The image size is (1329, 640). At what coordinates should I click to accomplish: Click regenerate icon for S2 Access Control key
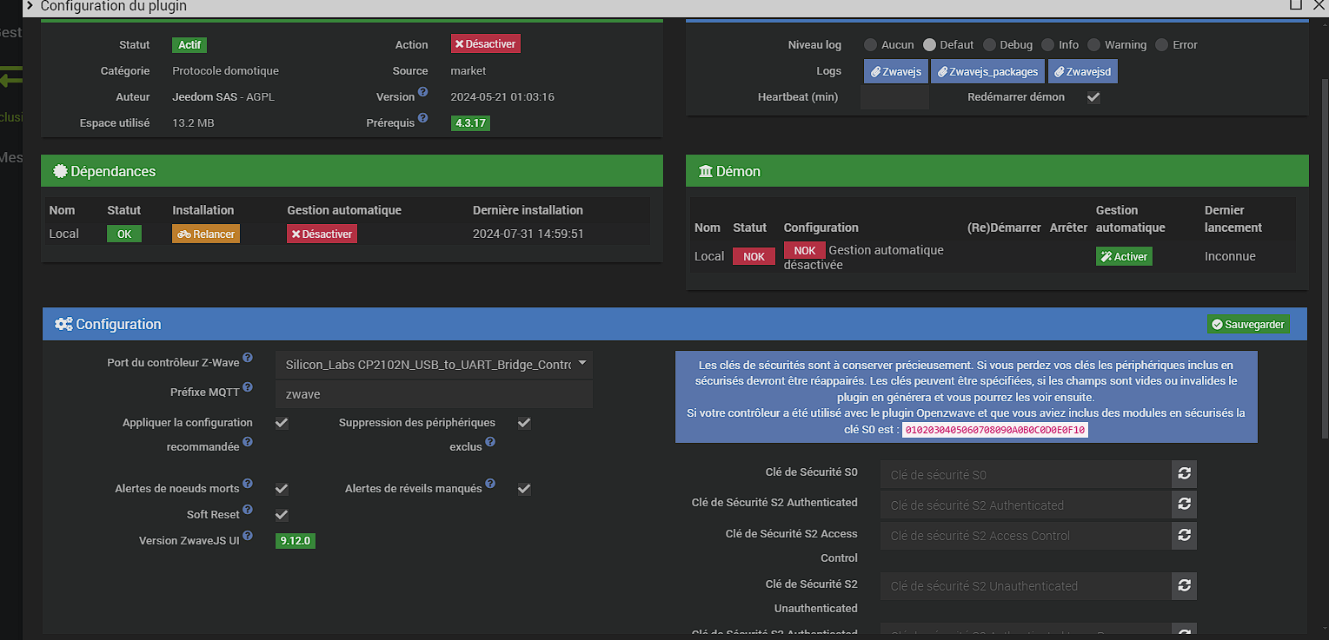coord(1184,536)
